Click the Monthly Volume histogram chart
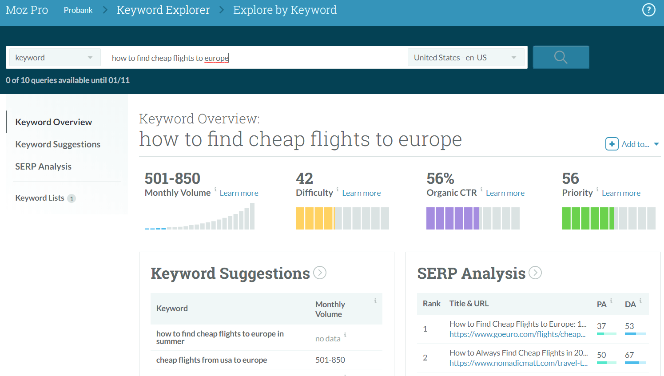The width and height of the screenshot is (664, 376). [x=199, y=216]
